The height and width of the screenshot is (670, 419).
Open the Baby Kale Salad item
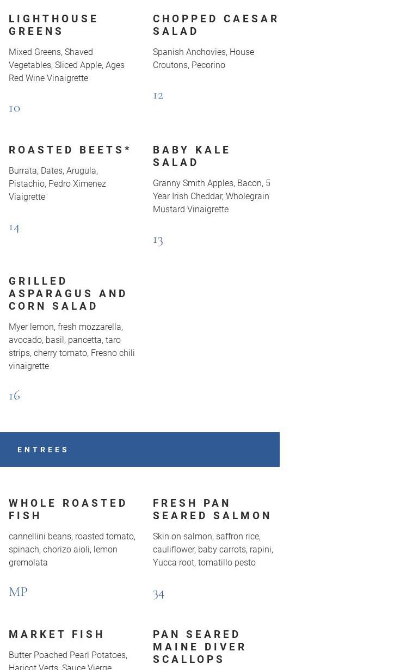(192, 156)
